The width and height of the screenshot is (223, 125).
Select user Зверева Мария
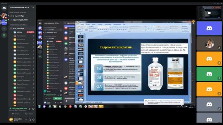tap(24, 99)
